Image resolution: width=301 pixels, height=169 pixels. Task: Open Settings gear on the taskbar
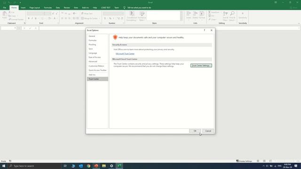[111, 166]
